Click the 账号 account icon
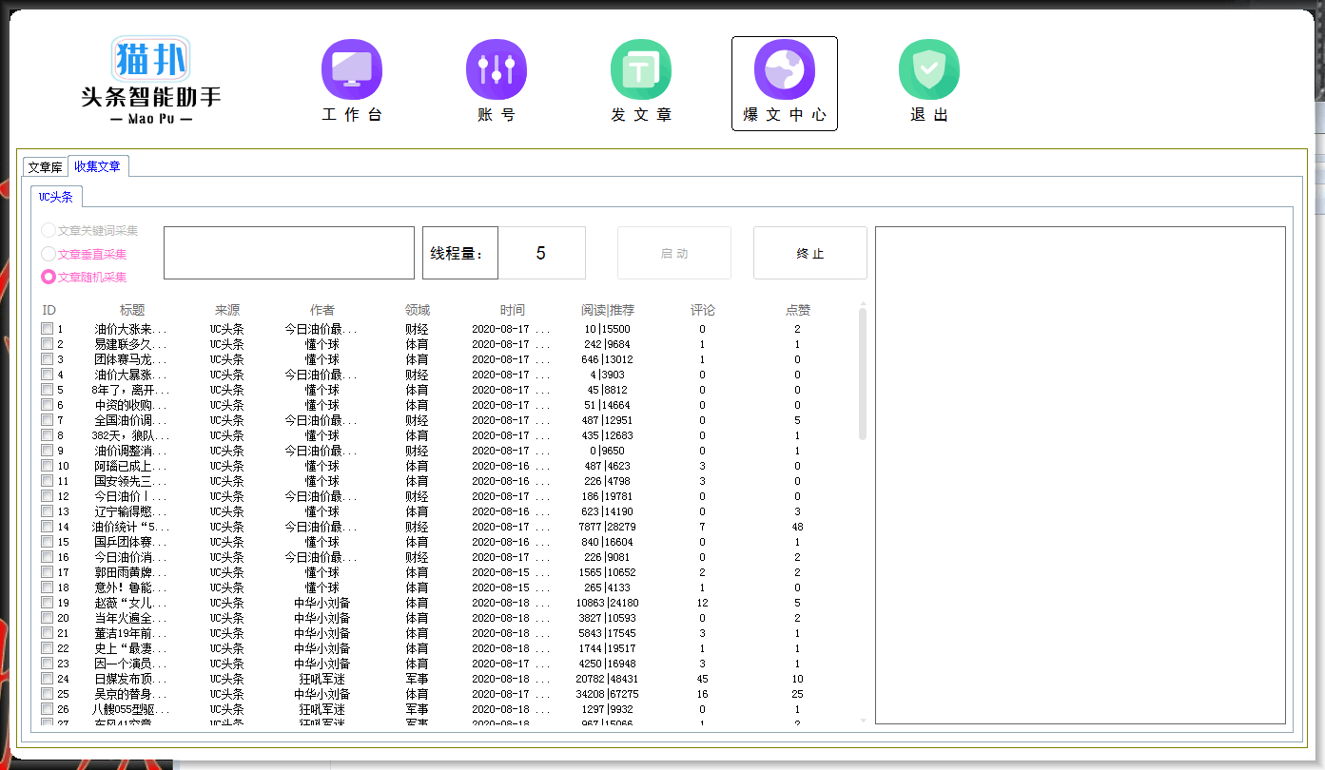Viewport: 1325px width, 770px height. pyautogui.click(x=496, y=70)
